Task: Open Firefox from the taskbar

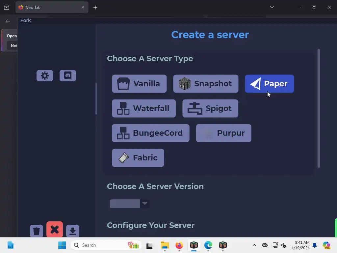Action: click(x=179, y=245)
